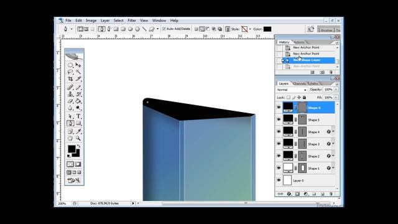Delete state using History panel trash icon
Image resolution: width=398 pixels, height=224 pixels.
coord(331,72)
